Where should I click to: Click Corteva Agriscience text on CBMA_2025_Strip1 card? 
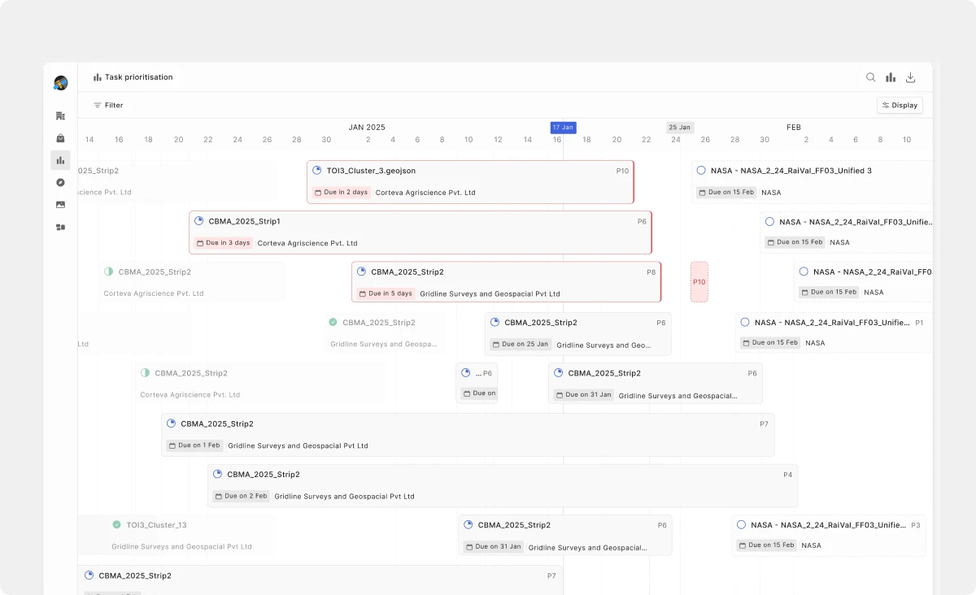click(x=307, y=243)
